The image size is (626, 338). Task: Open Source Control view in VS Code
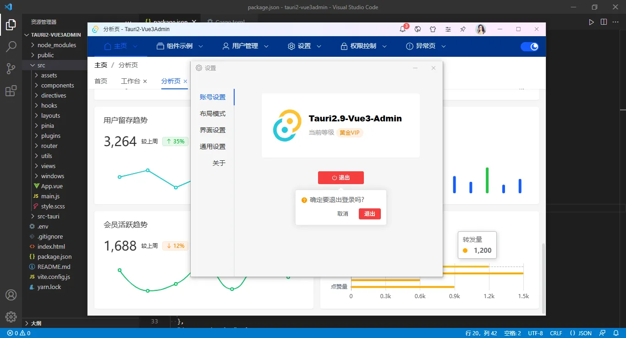11,68
